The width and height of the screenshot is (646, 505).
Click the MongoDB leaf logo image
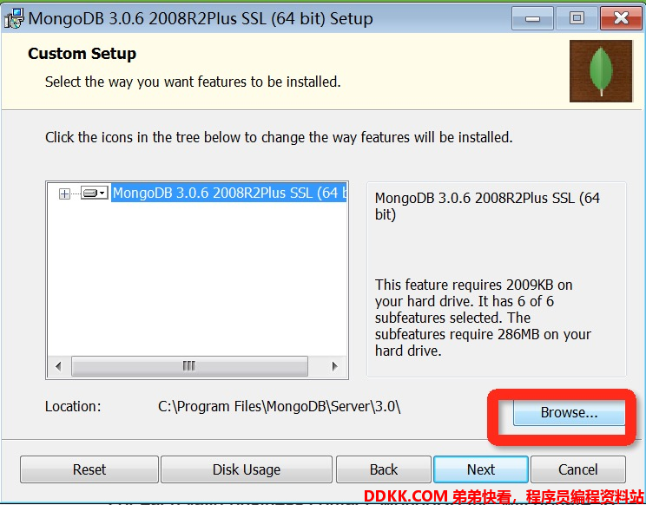[601, 71]
